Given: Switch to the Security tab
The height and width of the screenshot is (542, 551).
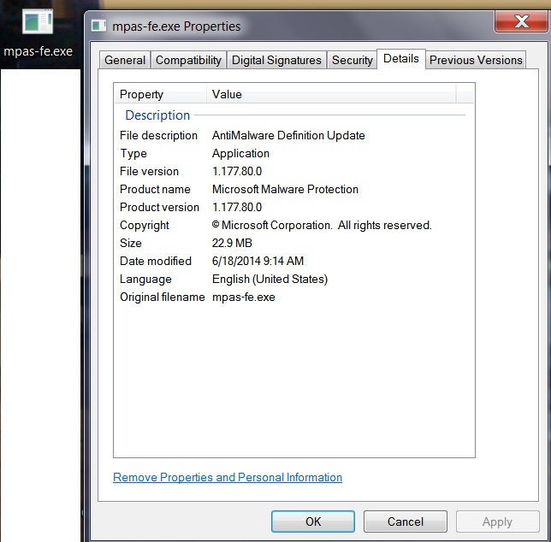Looking at the screenshot, I should (353, 60).
